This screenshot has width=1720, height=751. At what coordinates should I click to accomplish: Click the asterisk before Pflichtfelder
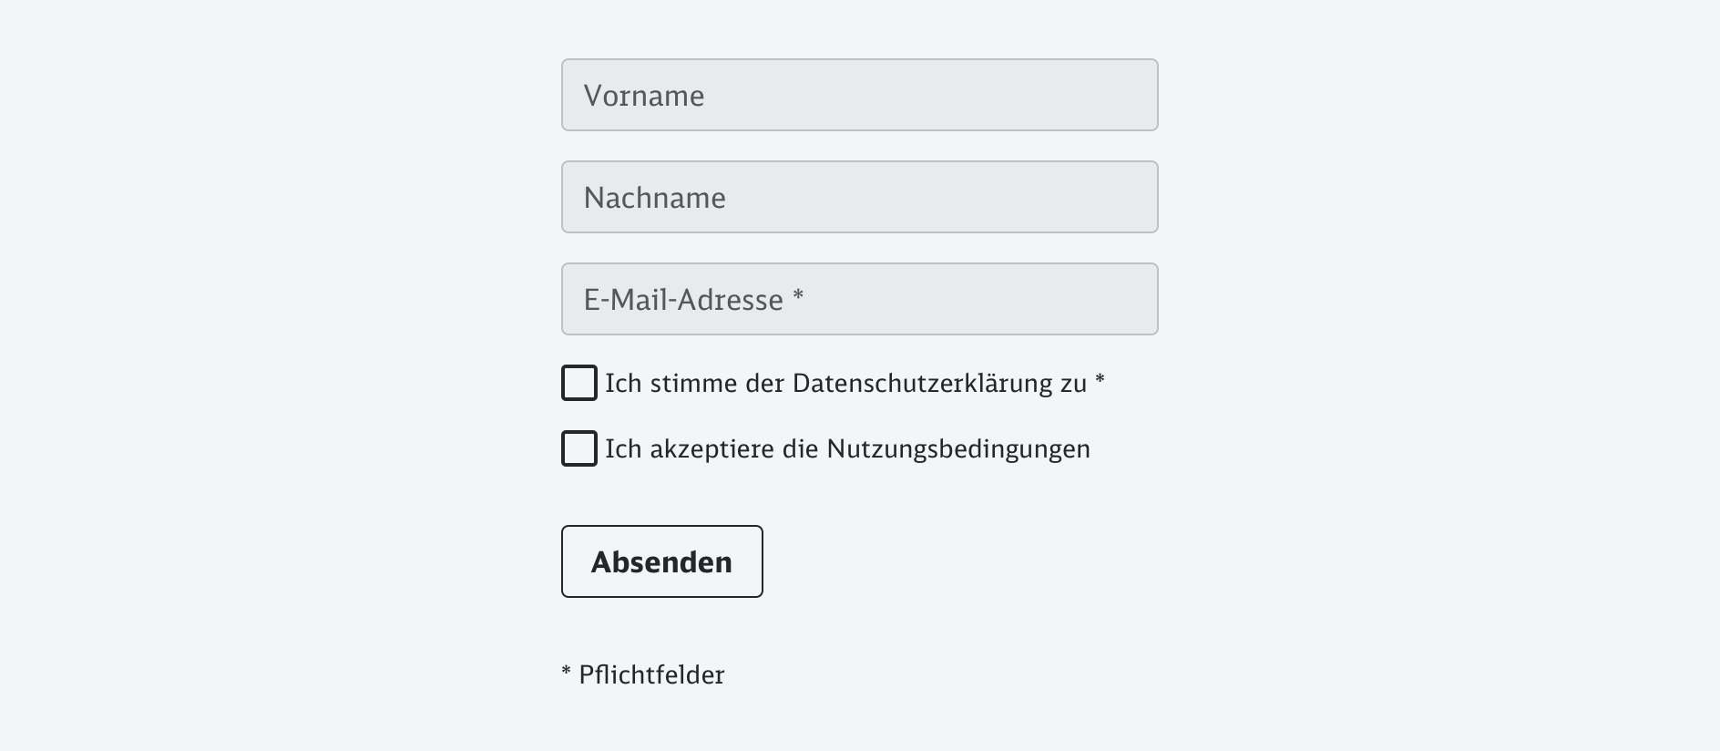click(567, 673)
